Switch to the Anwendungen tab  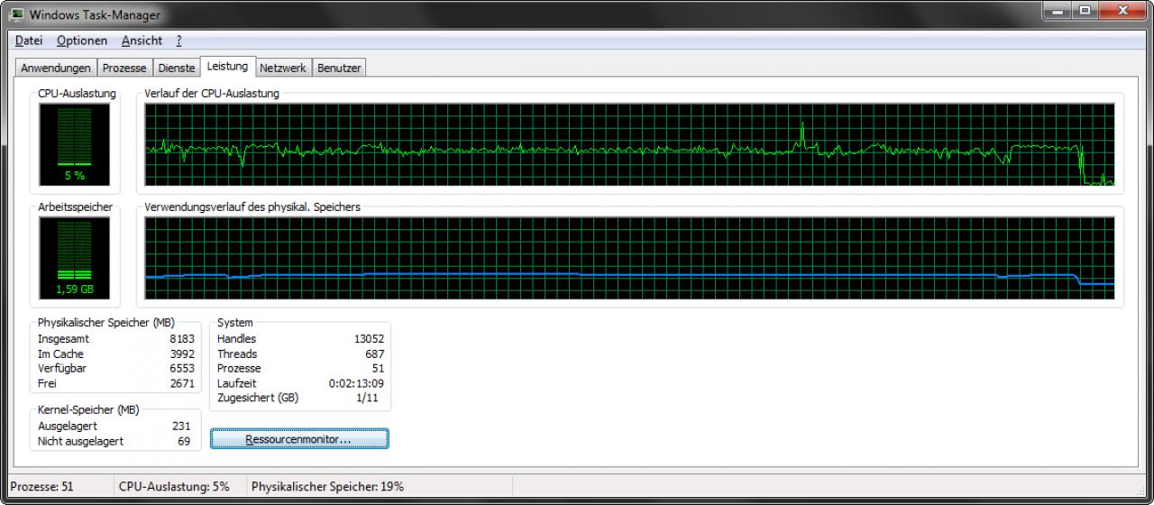pos(56,68)
